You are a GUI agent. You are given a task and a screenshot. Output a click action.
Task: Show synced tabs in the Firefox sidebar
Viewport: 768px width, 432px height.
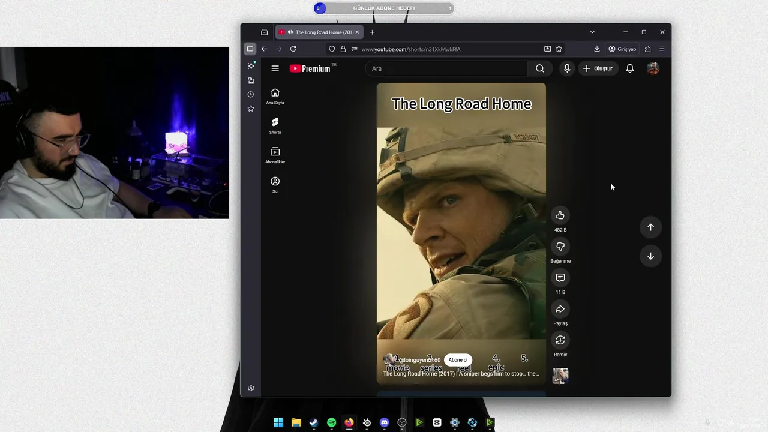[x=251, y=80]
